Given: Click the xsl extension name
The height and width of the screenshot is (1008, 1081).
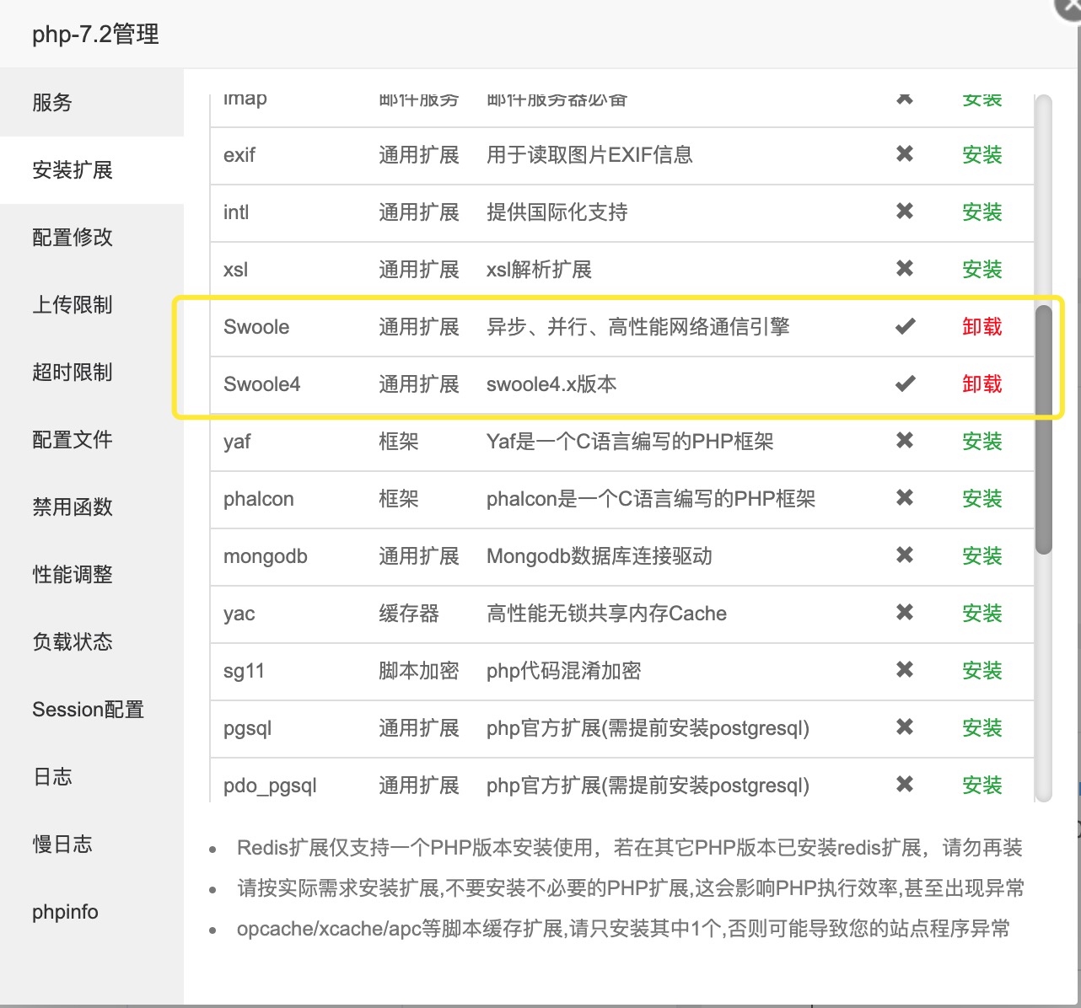Looking at the screenshot, I should [236, 270].
